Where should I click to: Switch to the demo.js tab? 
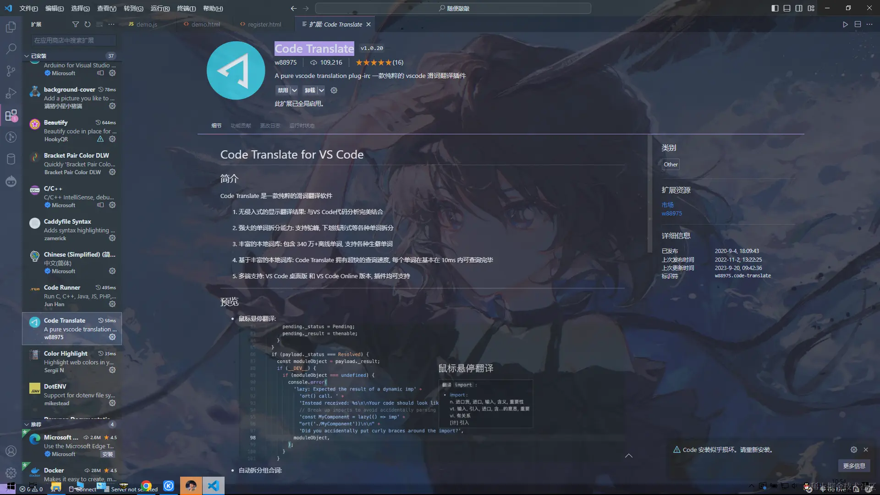pos(147,24)
